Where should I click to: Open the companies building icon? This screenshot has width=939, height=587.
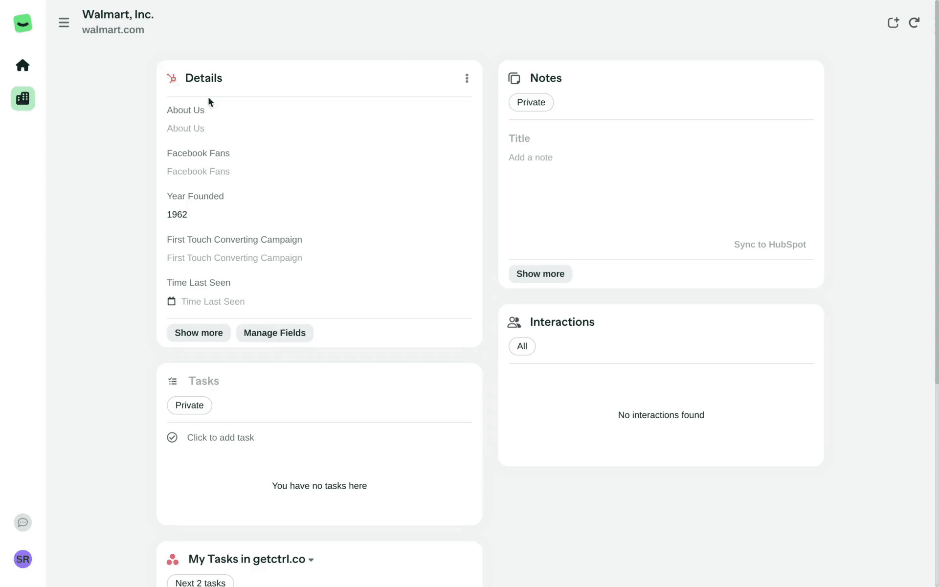coord(22,98)
